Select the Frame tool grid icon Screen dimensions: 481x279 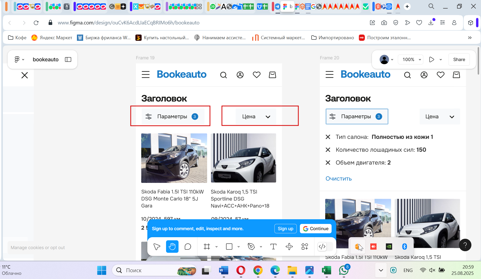[x=207, y=247]
